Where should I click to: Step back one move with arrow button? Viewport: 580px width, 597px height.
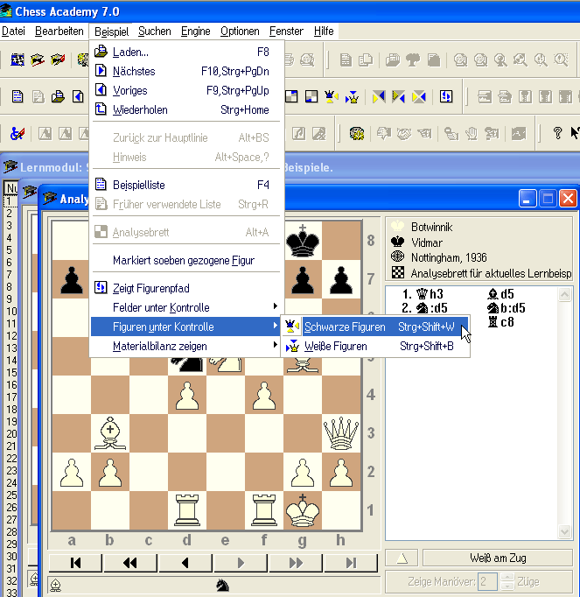point(185,562)
